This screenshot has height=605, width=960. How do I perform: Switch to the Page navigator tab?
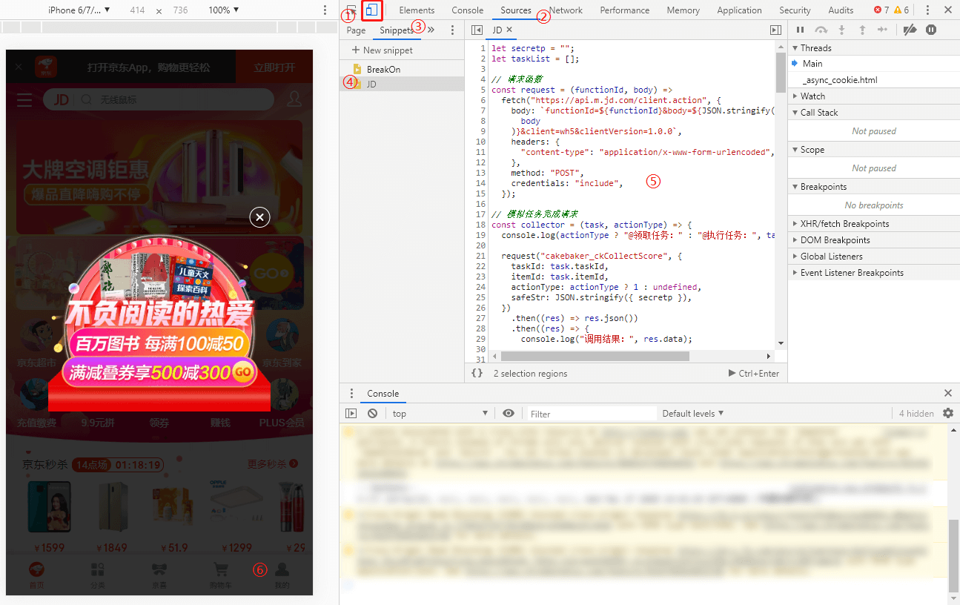pos(356,30)
